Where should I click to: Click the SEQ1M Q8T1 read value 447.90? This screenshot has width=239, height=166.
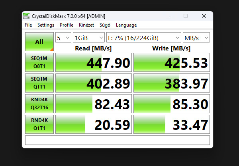coord(94,62)
